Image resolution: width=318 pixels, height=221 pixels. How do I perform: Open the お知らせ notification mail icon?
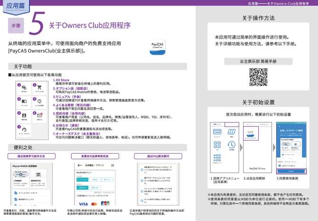point(39,115)
